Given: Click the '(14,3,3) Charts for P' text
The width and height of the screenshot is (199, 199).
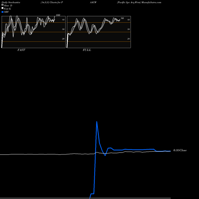Looking at the screenshot, I should pyautogui.click(x=52, y=2).
